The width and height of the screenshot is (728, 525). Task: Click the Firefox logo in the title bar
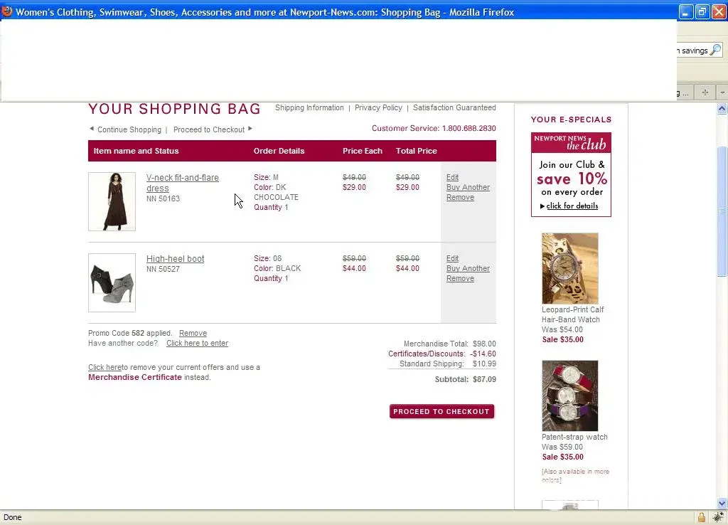[7, 11]
